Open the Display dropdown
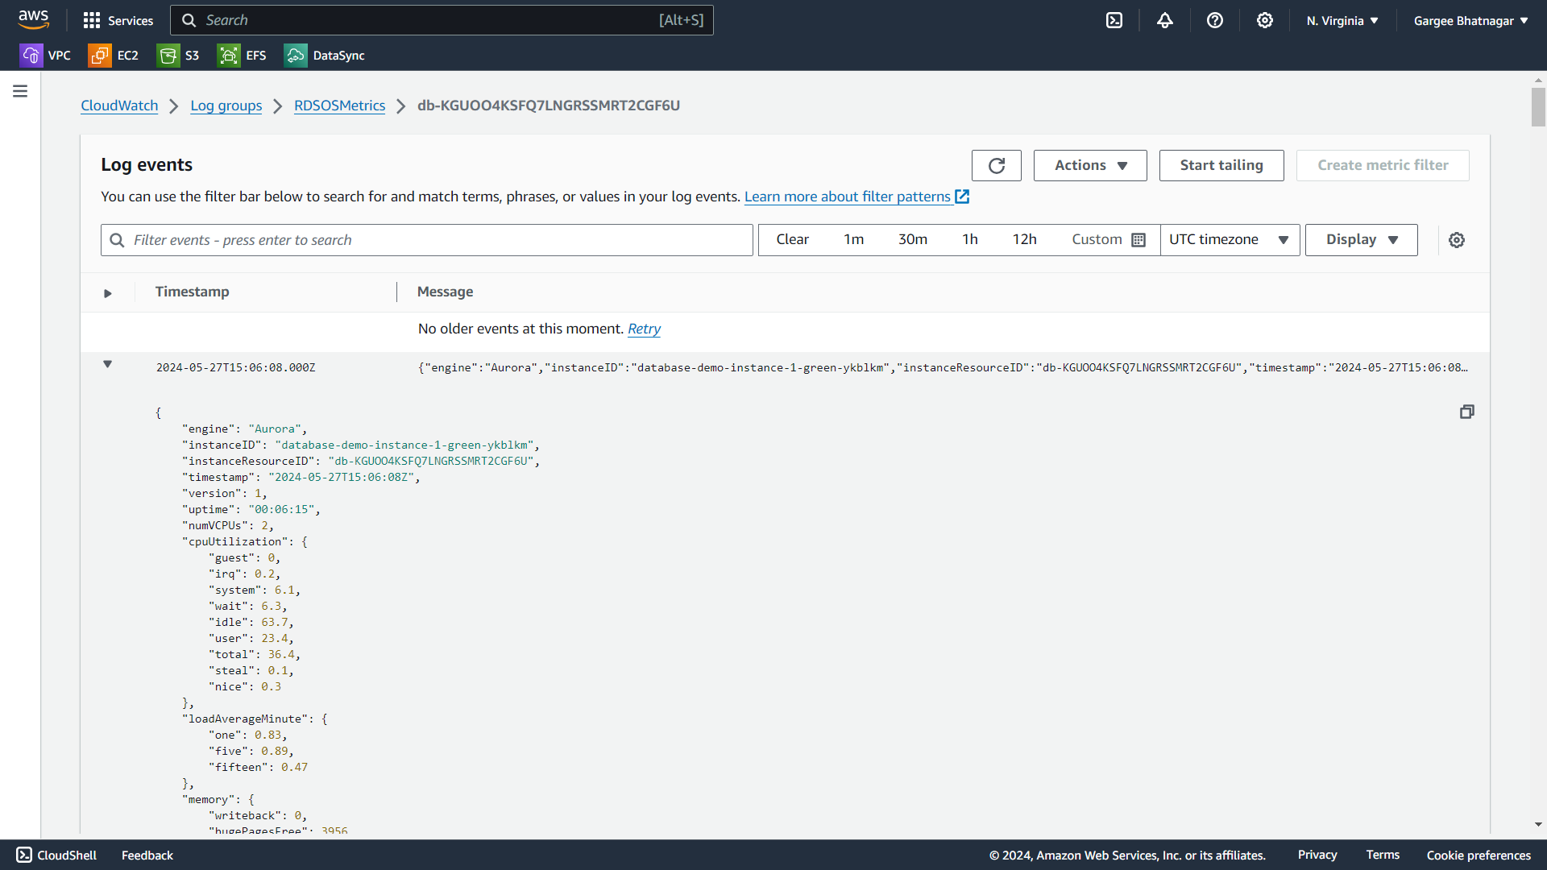Image resolution: width=1547 pixels, height=870 pixels. pyautogui.click(x=1361, y=240)
